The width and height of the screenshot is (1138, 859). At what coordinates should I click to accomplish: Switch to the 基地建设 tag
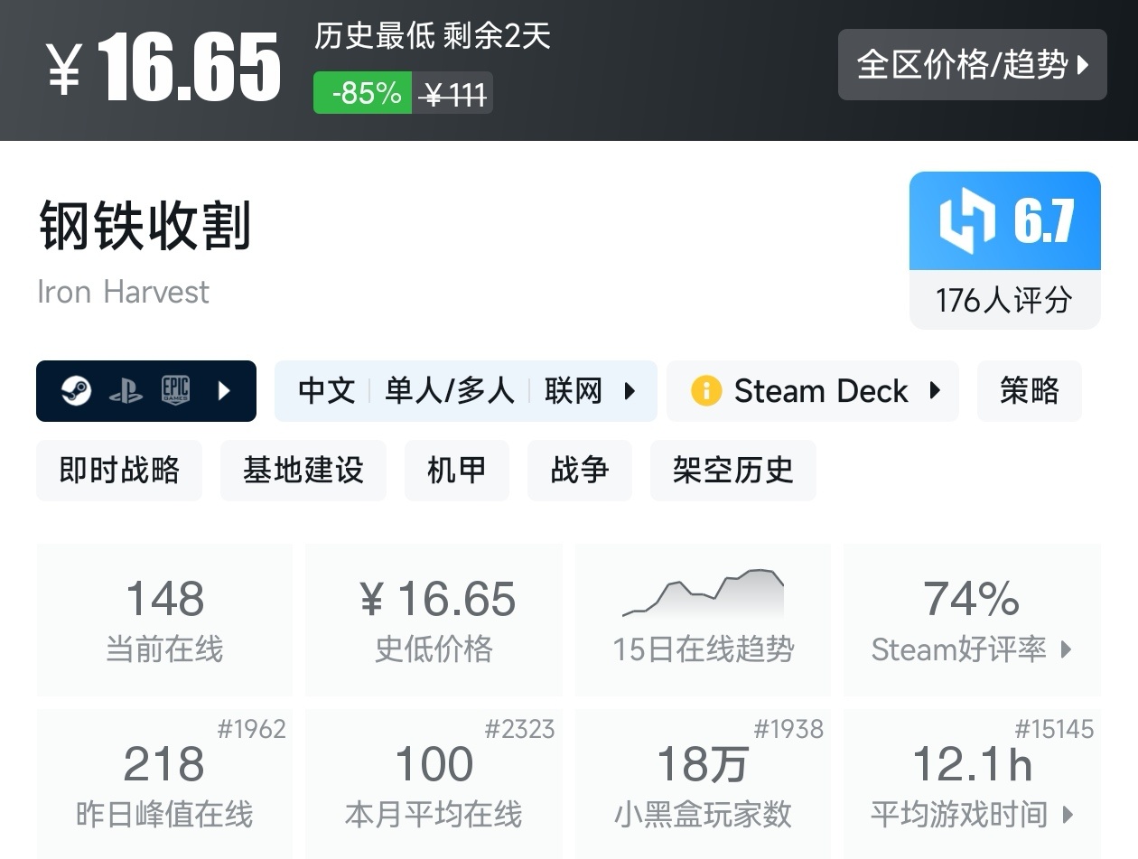(303, 470)
